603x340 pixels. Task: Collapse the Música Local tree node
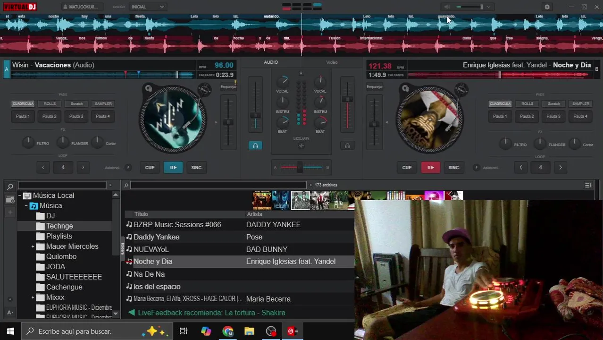20,195
